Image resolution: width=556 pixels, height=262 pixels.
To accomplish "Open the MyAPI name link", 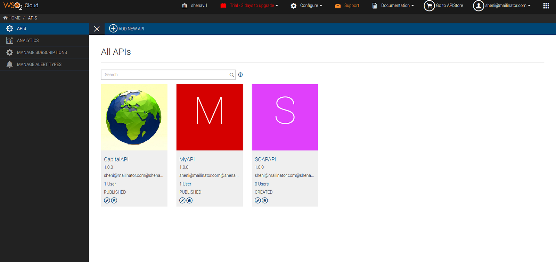I will click(x=187, y=159).
